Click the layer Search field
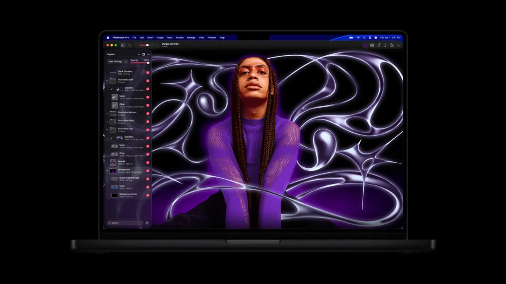Image resolution: width=506 pixels, height=284 pixels. [125, 223]
